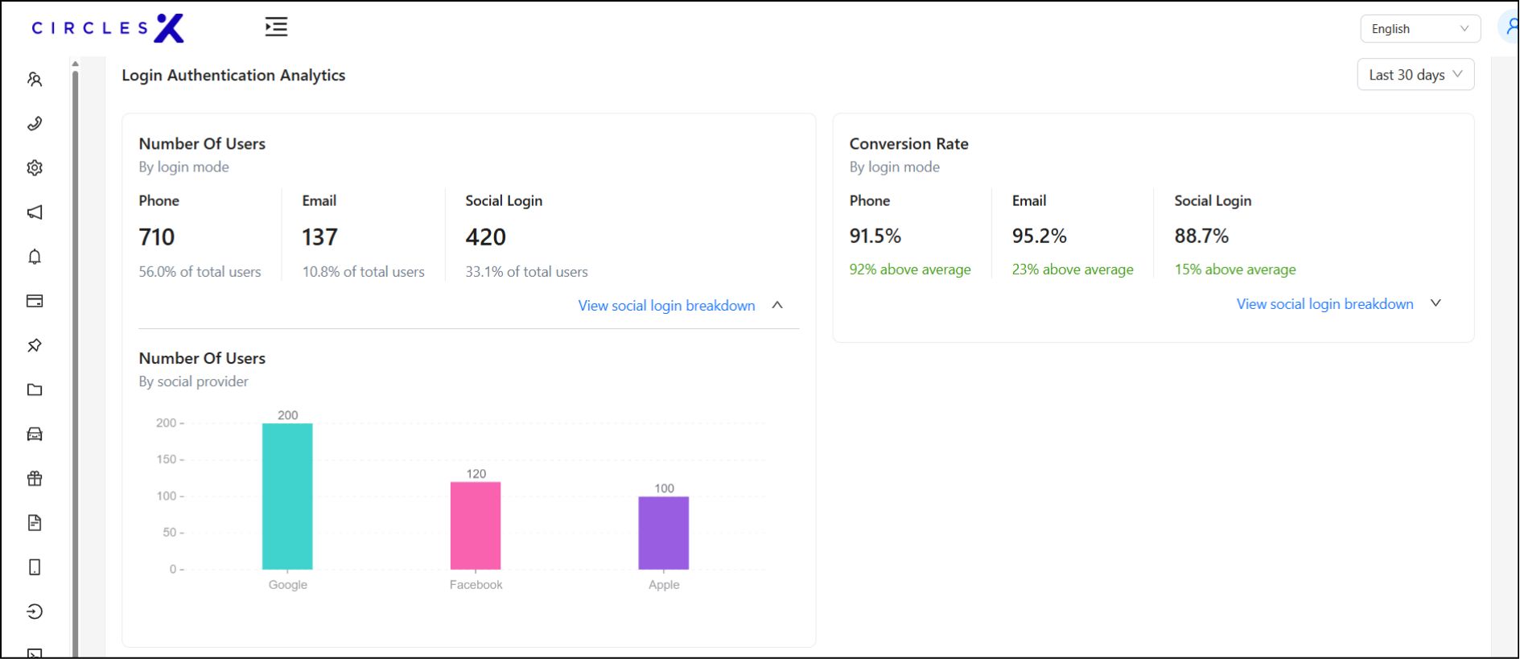Click Number Of Users breakdown link
Image resolution: width=1520 pixels, height=659 pixels.
pyautogui.click(x=666, y=306)
